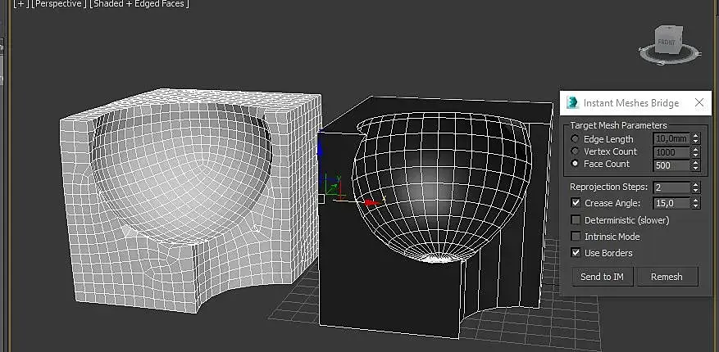The image size is (719, 352).
Task: Select the Vertex Count radio button
Action: (575, 151)
